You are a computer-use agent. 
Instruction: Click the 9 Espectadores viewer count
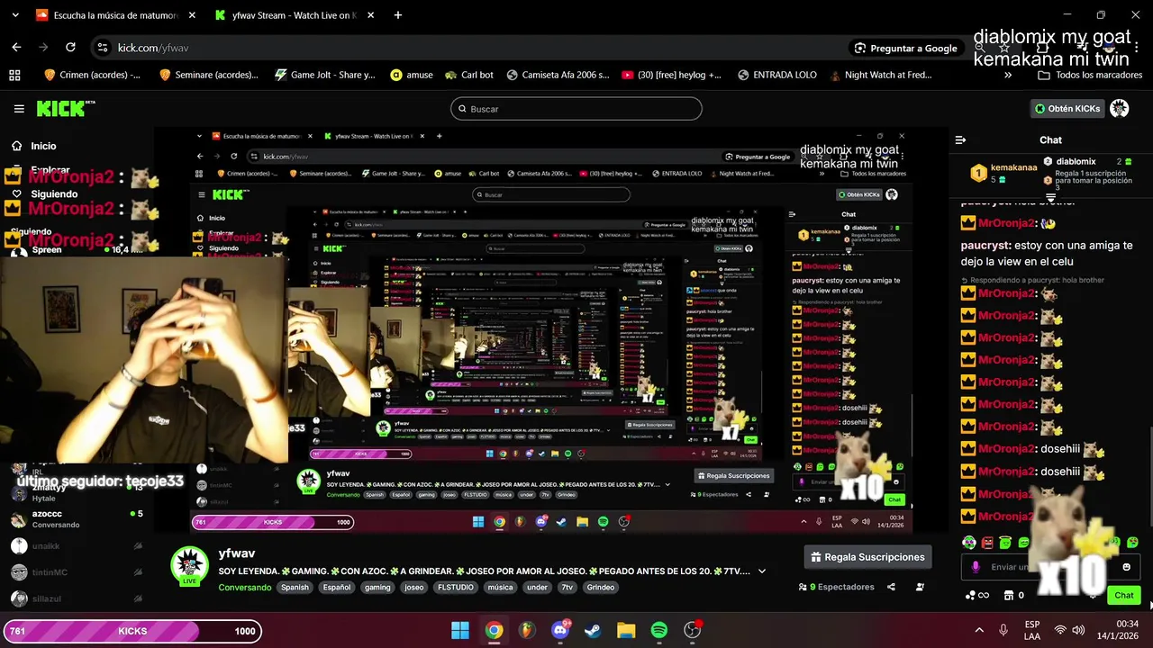coord(836,587)
